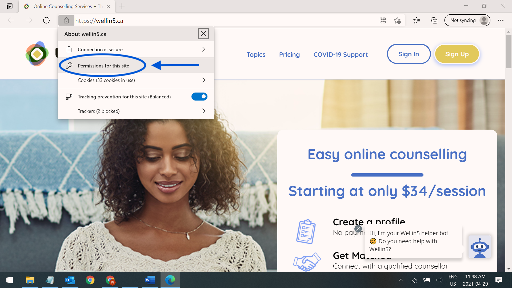Viewport: 512px width, 288px height.
Task: Open Settings and more ellipsis menu
Action: (501, 20)
